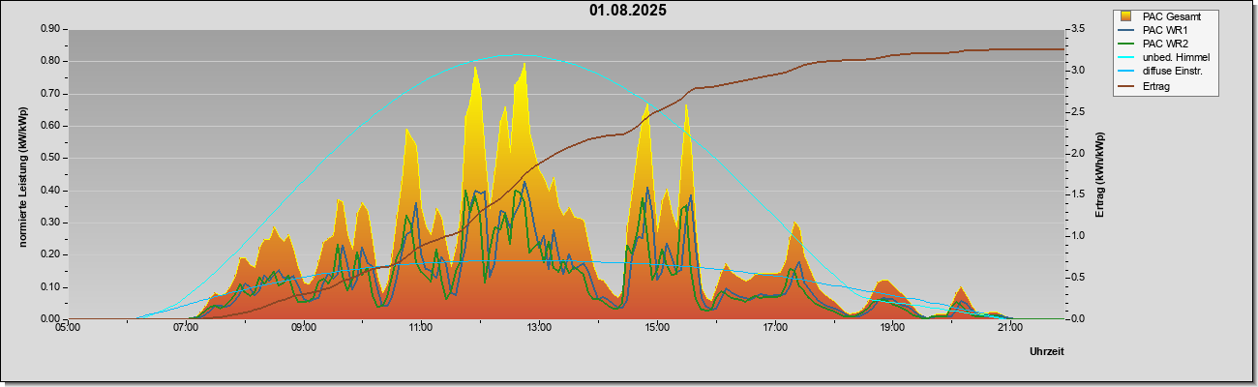Screen dimensions: 1258x387
Task: Click the 17:00 time axis label
Action: 774,328
